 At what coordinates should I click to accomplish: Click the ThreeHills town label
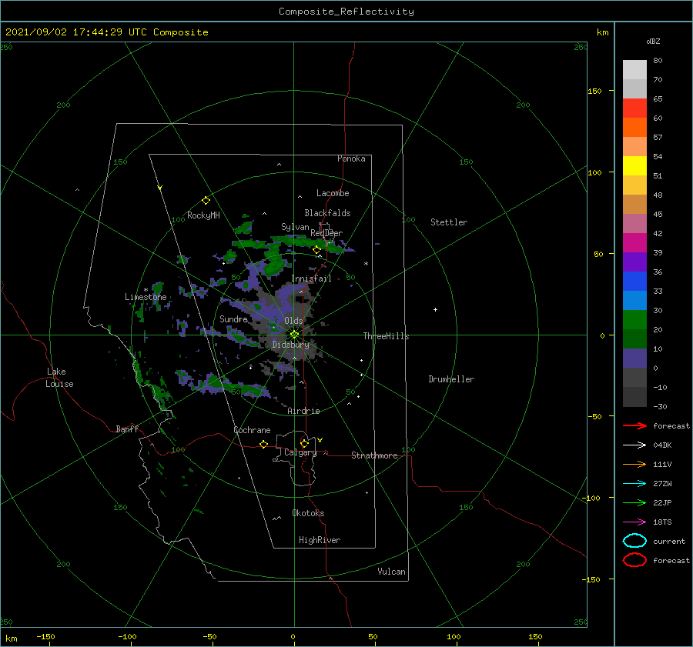(x=386, y=336)
